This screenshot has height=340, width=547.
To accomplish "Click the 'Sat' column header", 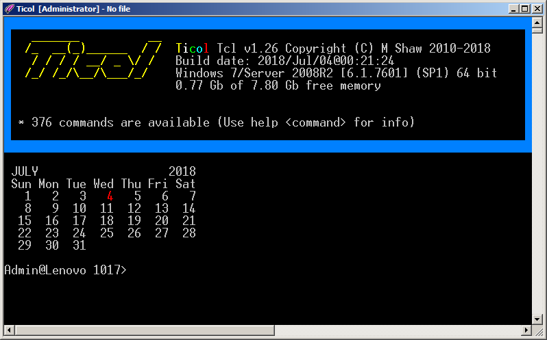I will (x=186, y=184).
